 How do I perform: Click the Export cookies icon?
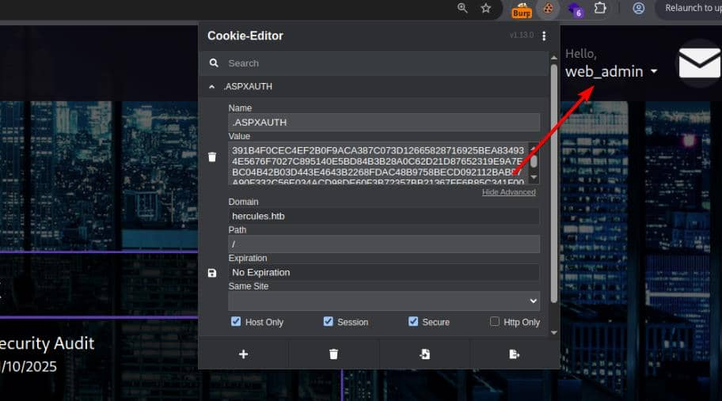pyautogui.click(x=515, y=354)
